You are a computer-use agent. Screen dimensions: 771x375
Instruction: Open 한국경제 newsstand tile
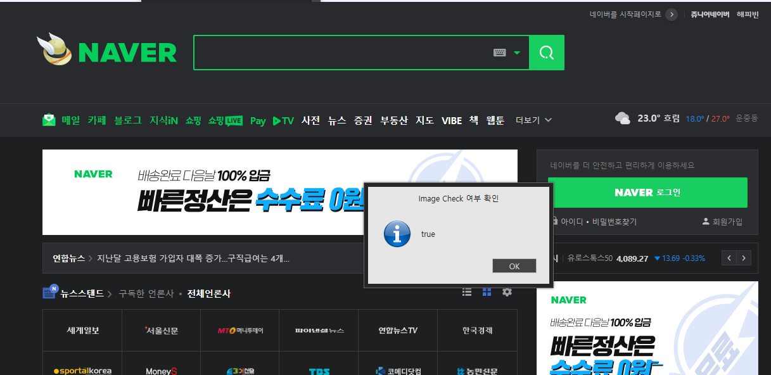[x=477, y=330]
